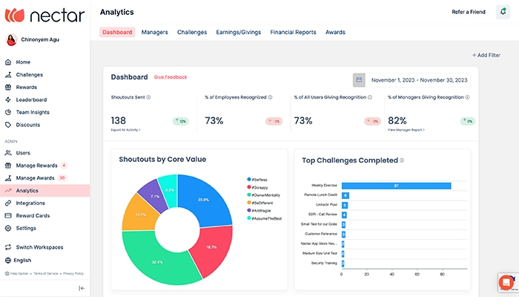519x297 pixels.
Task: Open the notifications bell
Action: (x=503, y=12)
